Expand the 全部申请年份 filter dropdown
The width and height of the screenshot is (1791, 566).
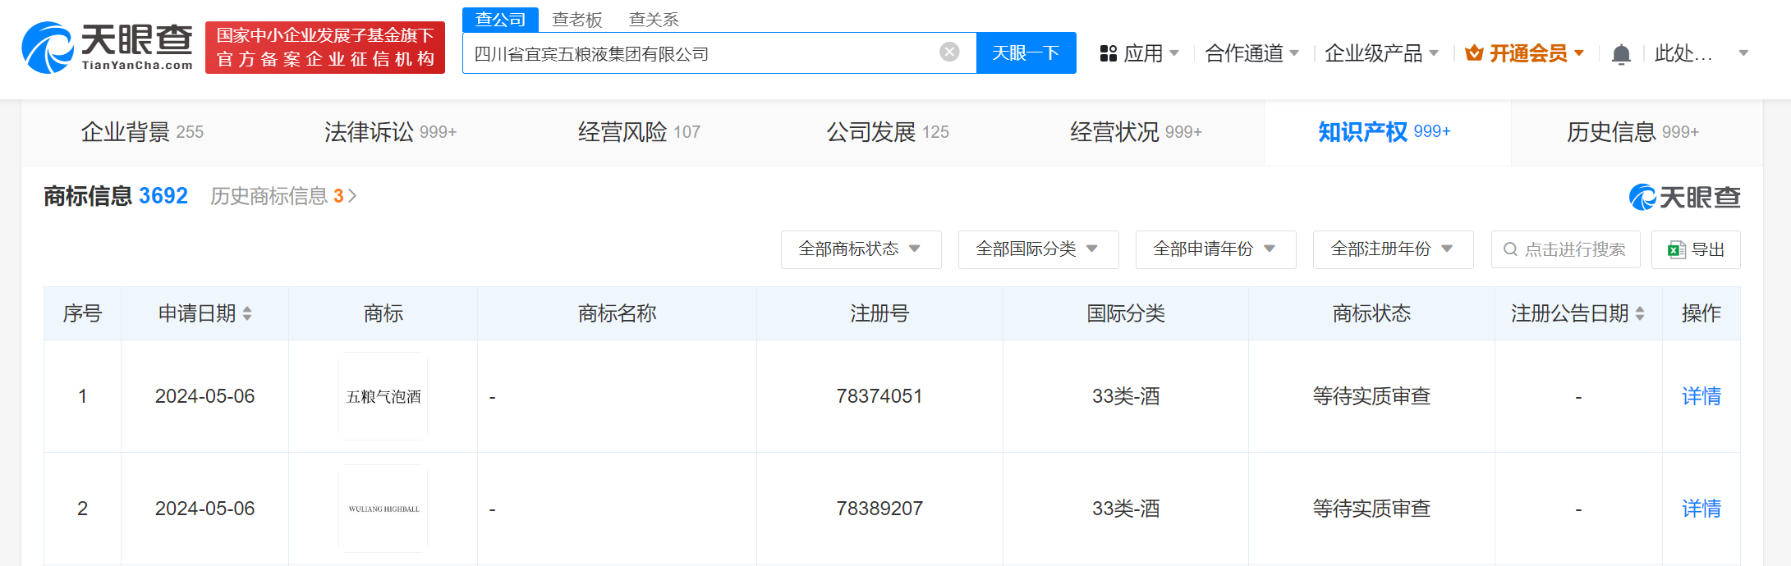tap(1215, 249)
